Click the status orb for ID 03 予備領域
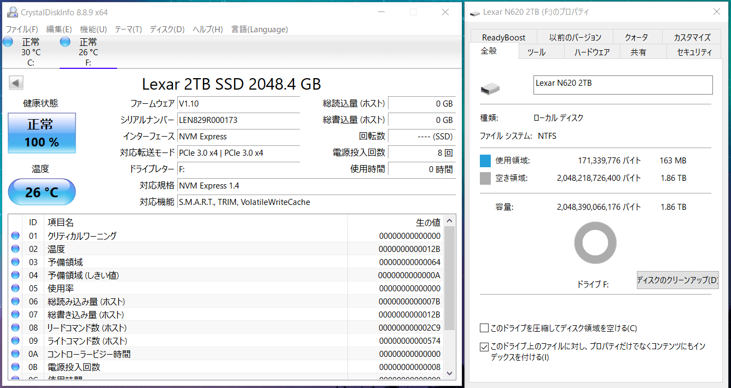The width and height of the screenshot is (731, 388). coord(15,262)
